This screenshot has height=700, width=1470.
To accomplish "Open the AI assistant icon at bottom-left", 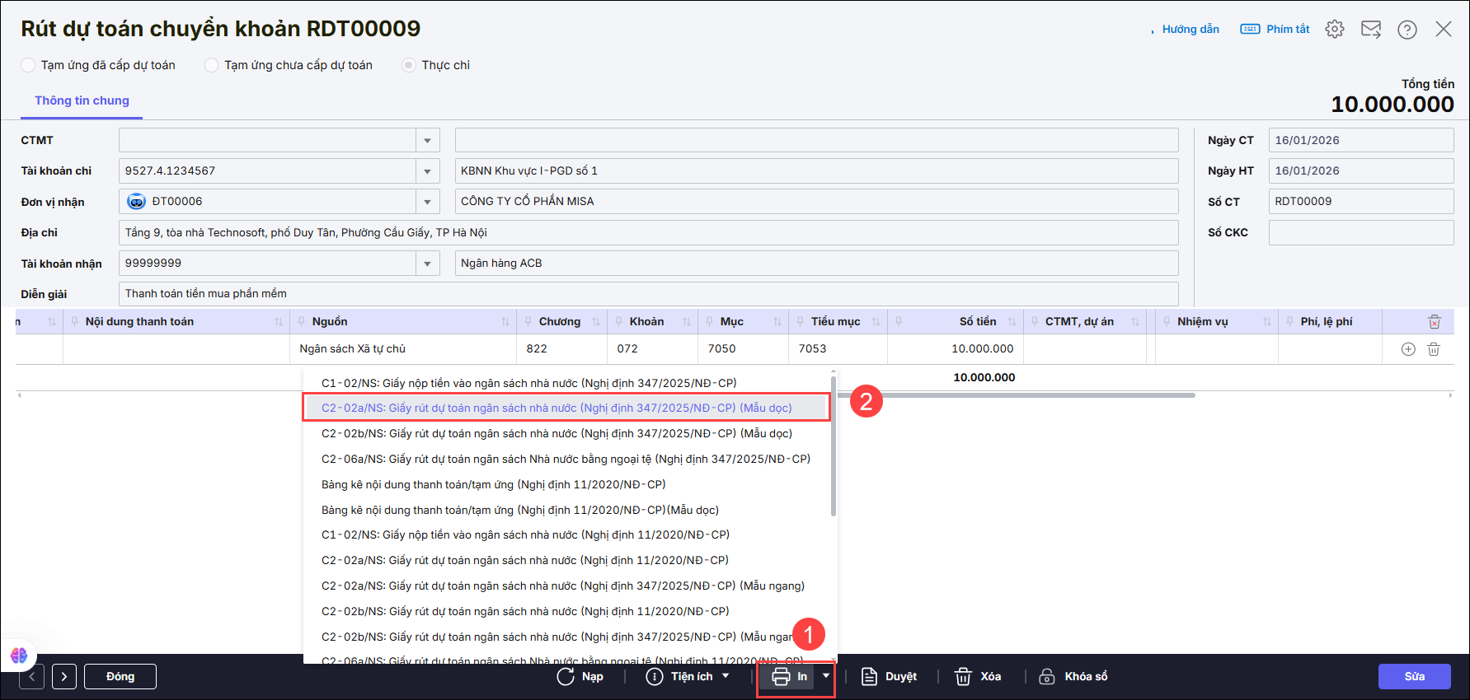I will pyautogui.click(x=18, y=656).
